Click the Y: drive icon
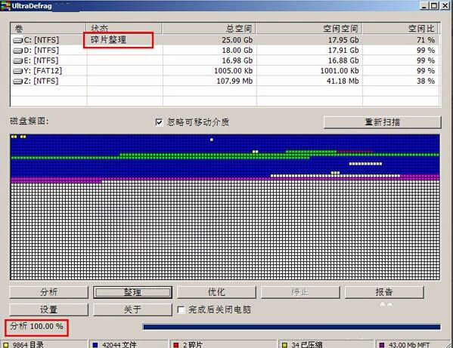 pyautogui.click(x=17, y=71)
